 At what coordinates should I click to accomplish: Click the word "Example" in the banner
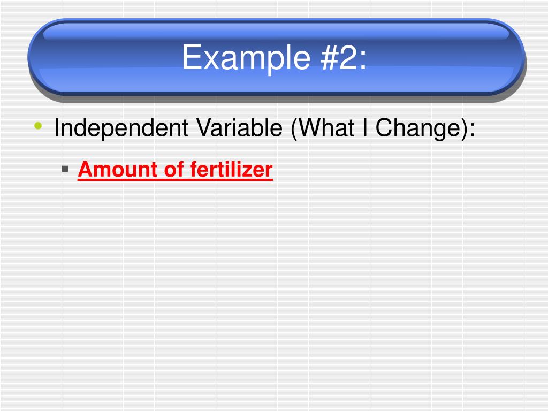coord(246,58)
